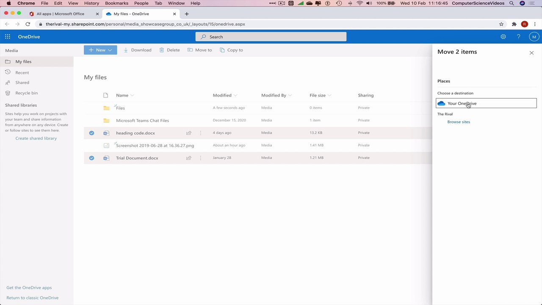
Task: Bookmark this page with star icon
Action: [x=501, y=24]
